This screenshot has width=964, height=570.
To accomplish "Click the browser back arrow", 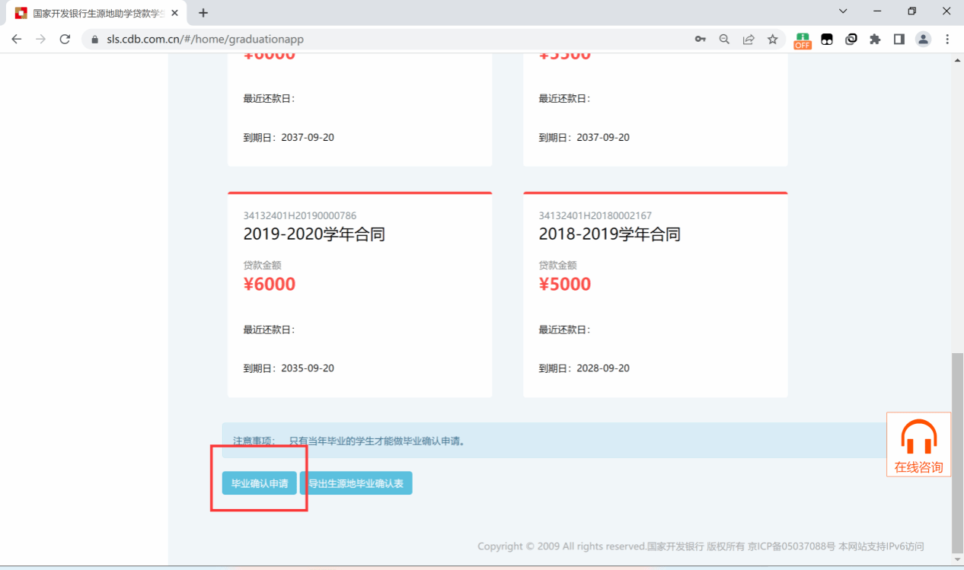I will click(x=17, y=39).
